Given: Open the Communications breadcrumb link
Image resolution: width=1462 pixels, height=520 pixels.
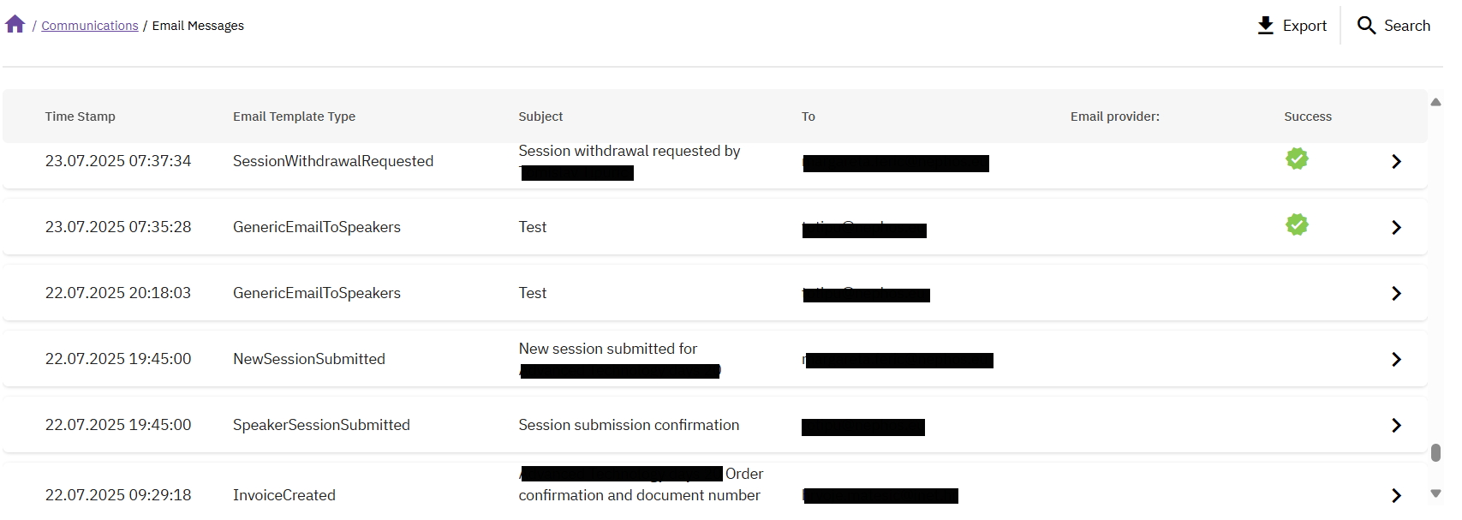Looking at the screenshot, I should 90,26.
